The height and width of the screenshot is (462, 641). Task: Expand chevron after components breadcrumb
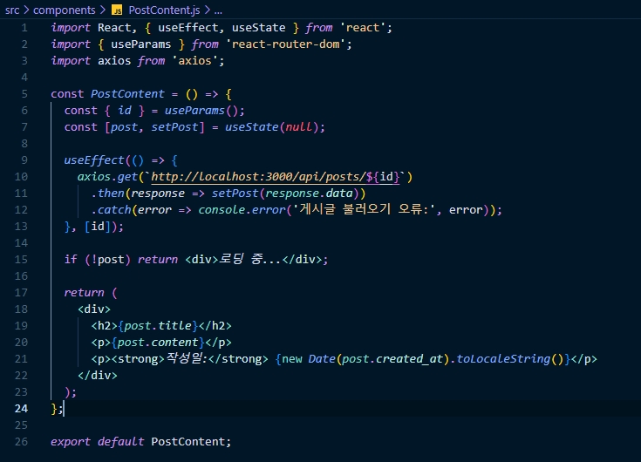(102, 10)
